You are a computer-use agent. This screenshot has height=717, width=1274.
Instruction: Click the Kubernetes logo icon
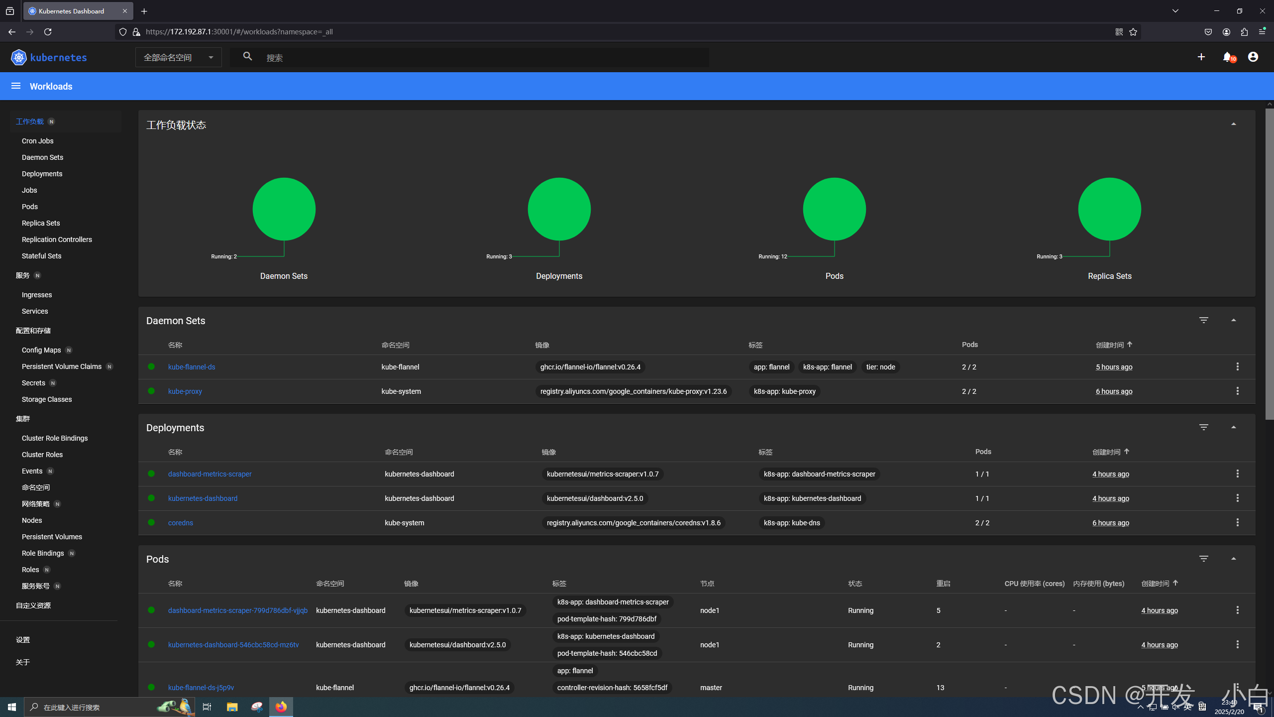pos(19,57)
